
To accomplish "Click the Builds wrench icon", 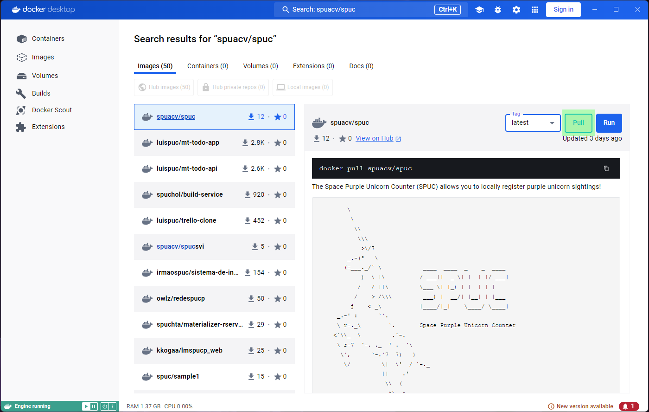I will [x=21, y=93].
